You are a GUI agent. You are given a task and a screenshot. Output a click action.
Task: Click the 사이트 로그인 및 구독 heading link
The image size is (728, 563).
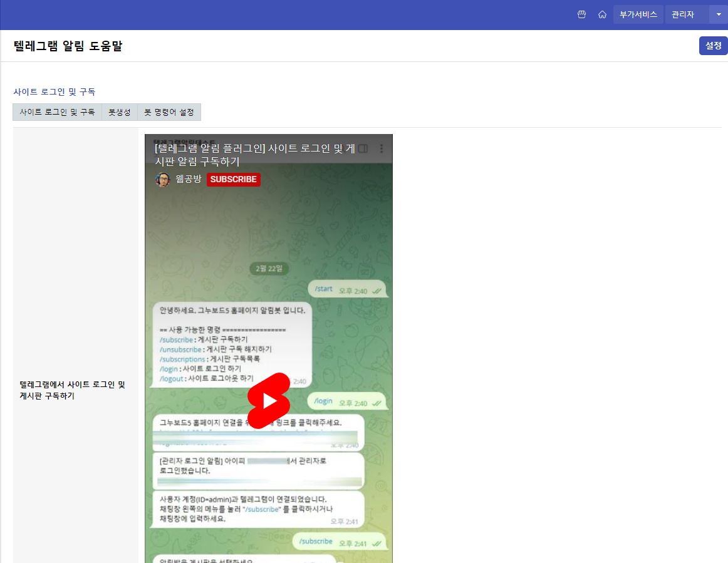coord(54,91)
